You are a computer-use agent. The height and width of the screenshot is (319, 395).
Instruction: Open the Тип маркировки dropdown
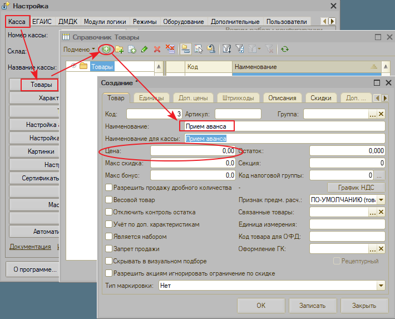[x=381, y=286]
